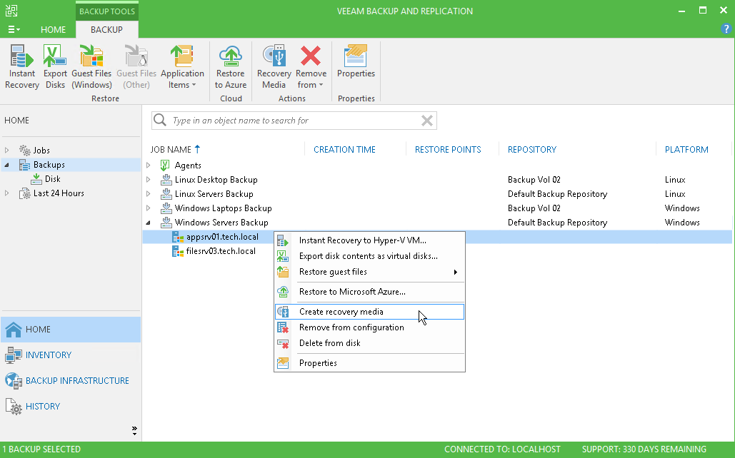Open the INVENTORY view
The height and width of the screenshot is (458, 735).
[x=71, y=355]
